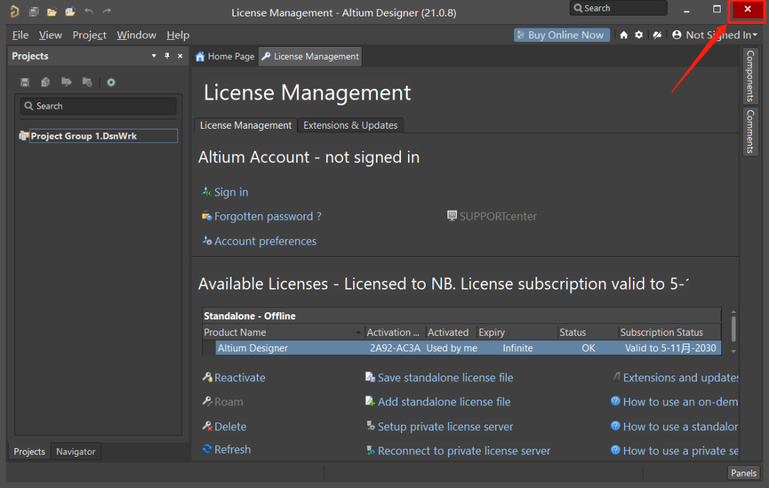Close the Projects panel with its X
769x488 pixels.
pyautogui.click(x=180, y=56)
